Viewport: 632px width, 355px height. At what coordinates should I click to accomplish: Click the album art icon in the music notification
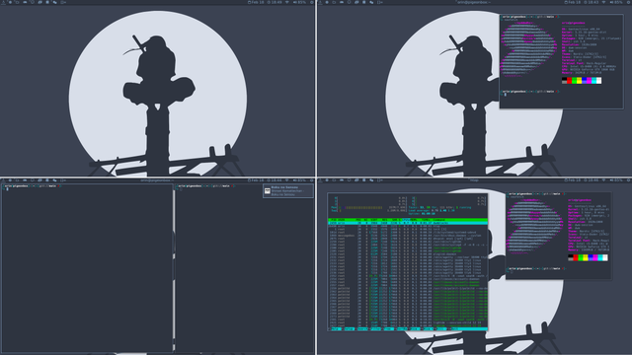coord(268,191)
